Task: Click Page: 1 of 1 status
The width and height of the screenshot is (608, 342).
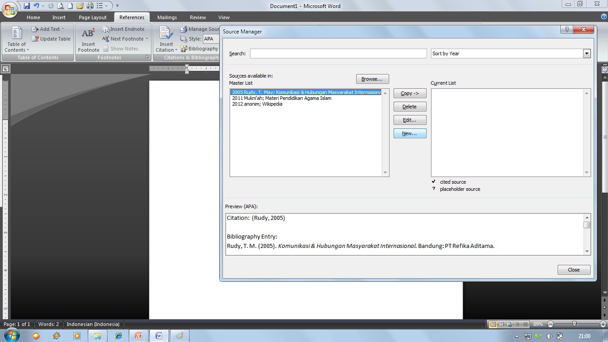Action: pyautogui.click(x=17, y=324)
